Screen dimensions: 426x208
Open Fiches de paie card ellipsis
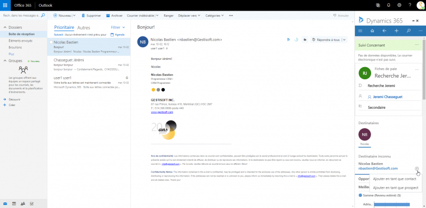click(417, 70)
